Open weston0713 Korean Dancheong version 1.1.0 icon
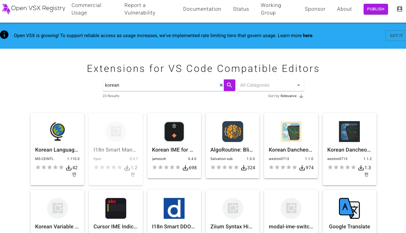This screenshot has height=233, width=406. click(291, 132)
